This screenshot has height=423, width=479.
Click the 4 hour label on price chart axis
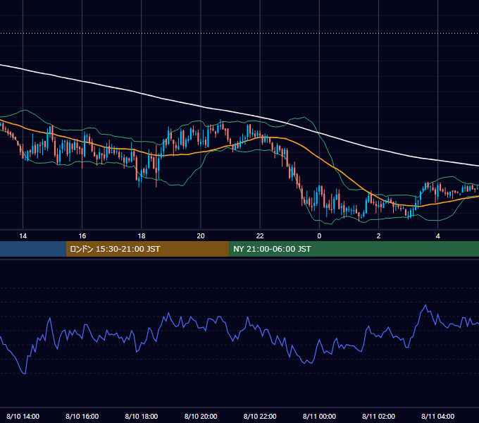[x=437, y=236]
